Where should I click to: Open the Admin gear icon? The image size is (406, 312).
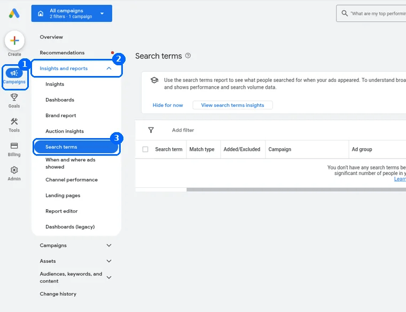tap(14, 170)
